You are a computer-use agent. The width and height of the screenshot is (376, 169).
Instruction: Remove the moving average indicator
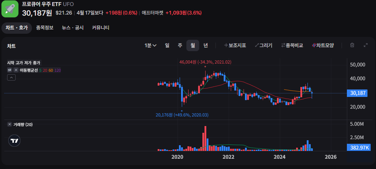(x=16, y=70)
